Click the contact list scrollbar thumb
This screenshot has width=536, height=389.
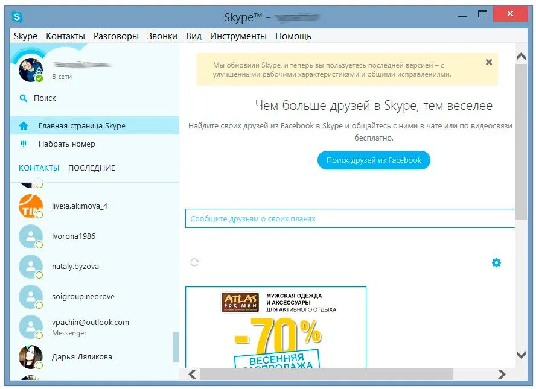tap(176, 347)
